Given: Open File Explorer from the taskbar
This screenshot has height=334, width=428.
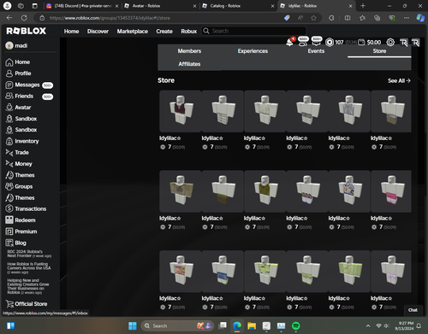Looking at the screenshot, I should [252, 325].
